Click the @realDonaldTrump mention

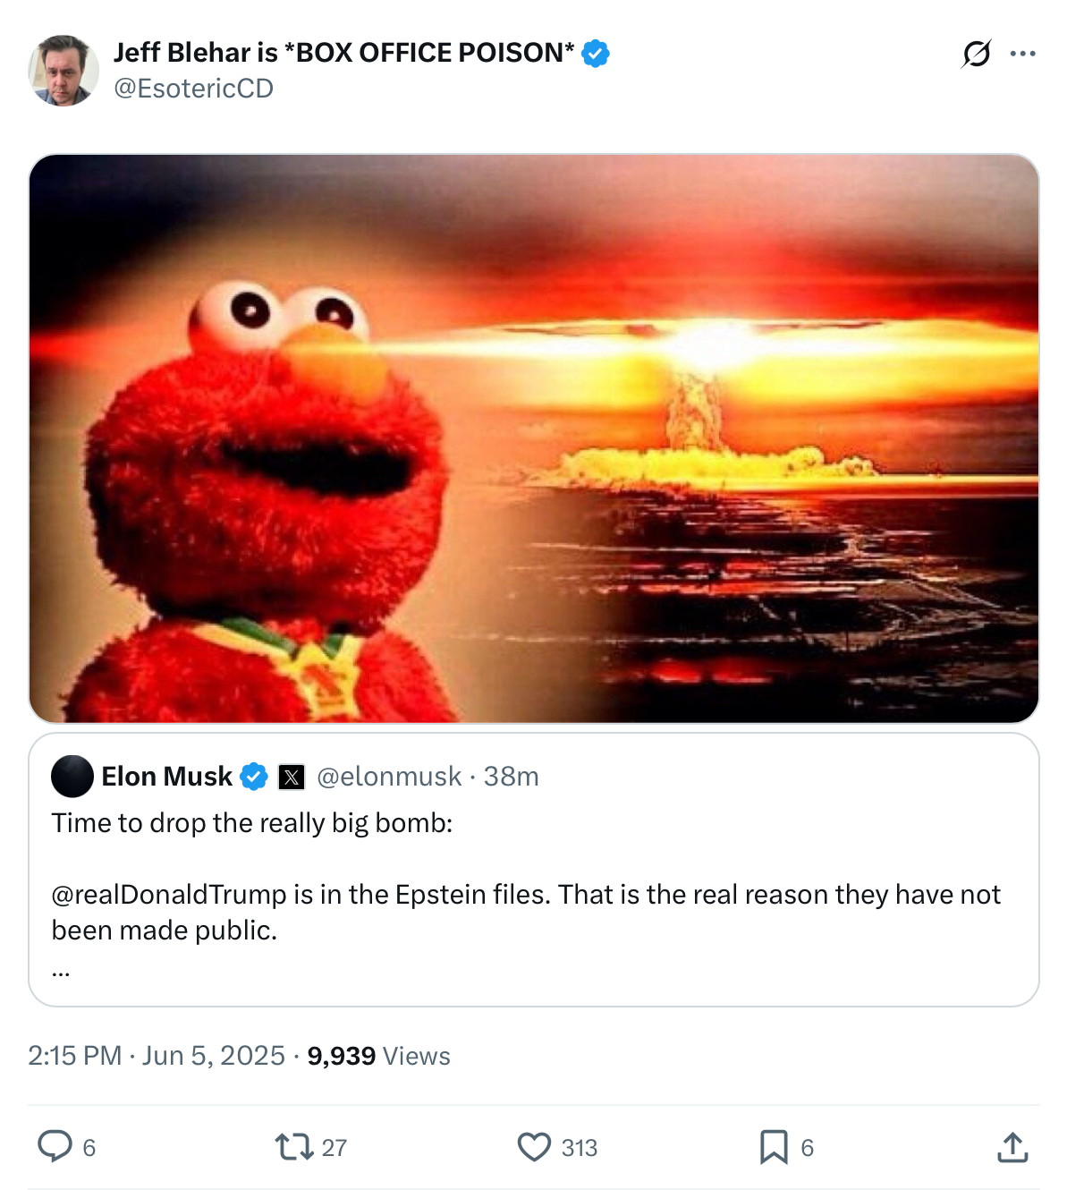coord(169,895)
